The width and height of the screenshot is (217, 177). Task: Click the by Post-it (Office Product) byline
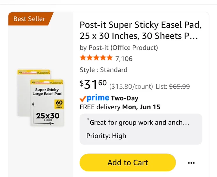point(119,48)
